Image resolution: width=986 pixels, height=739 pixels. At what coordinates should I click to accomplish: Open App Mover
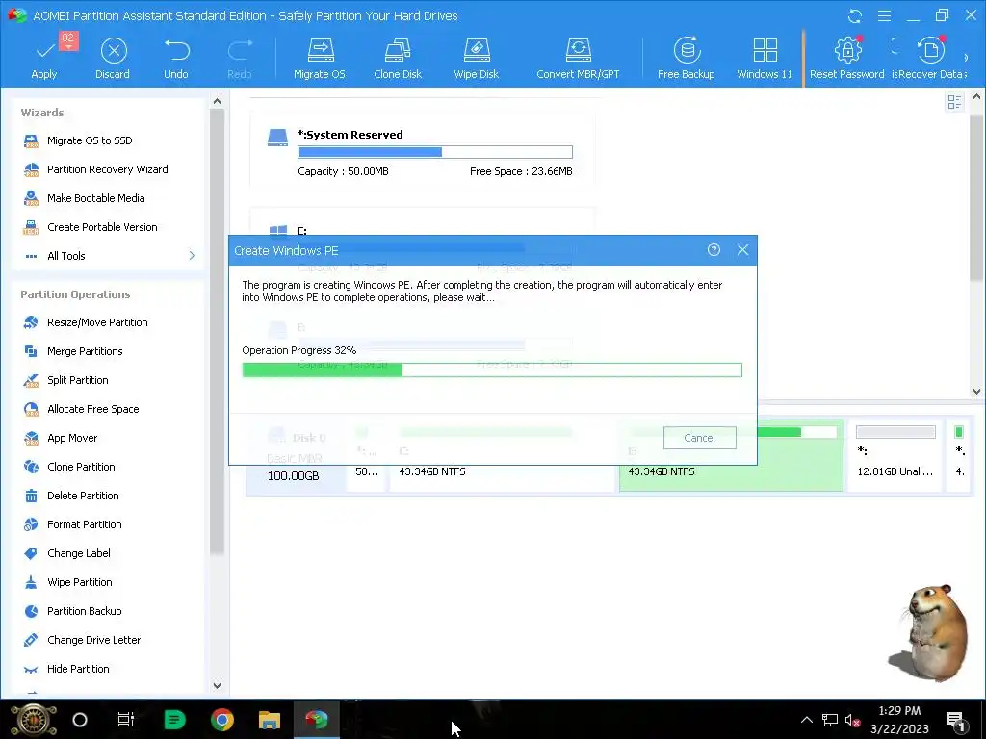(x=71, y=438)
